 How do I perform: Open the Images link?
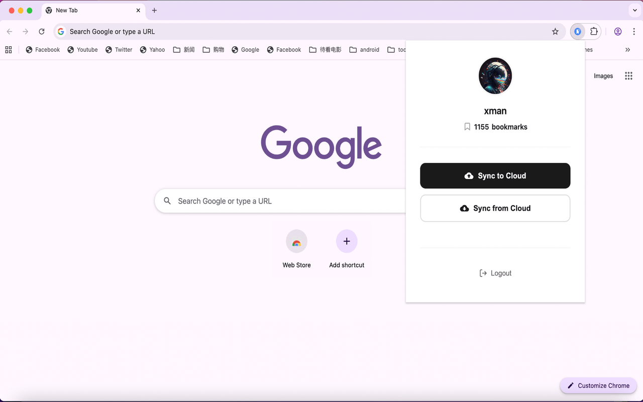point(603,76)
